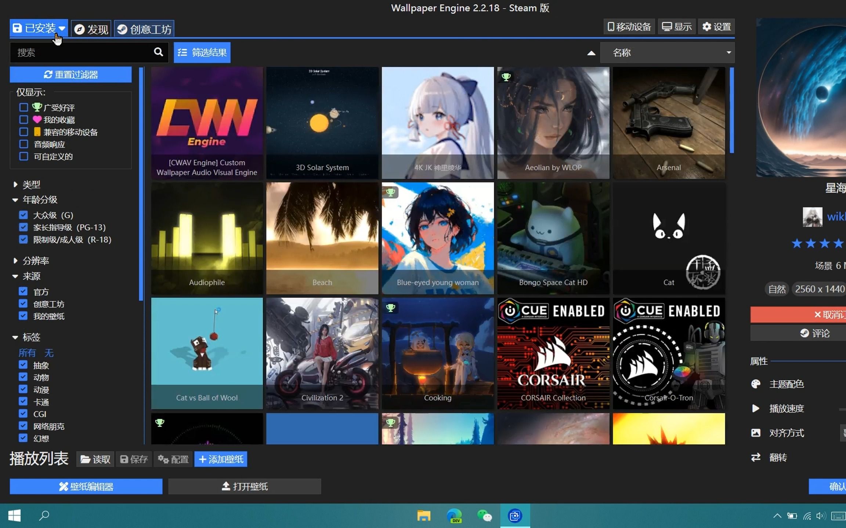Click the 翻转 arrows icon
846x528 pixels.
click(756, 457)
